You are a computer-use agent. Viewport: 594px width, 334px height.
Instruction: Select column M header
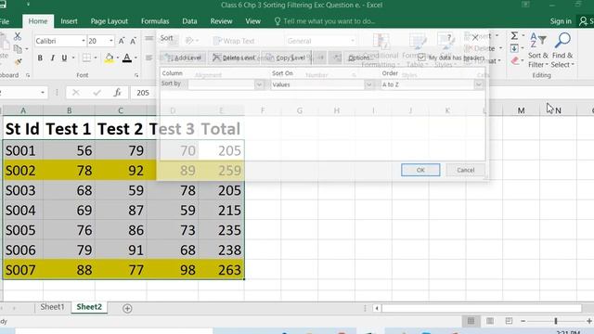pos(522,110)
